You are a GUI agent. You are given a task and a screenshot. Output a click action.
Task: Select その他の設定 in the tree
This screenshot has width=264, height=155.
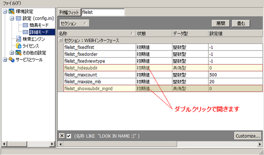coord(34,53)
